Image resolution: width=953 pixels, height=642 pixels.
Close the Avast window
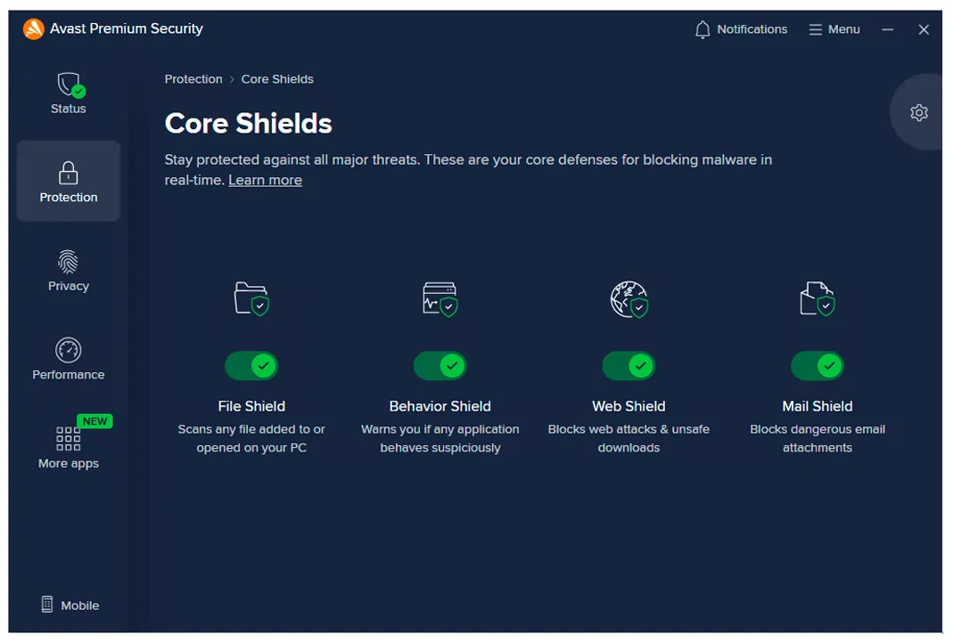(x=924, y=29)
